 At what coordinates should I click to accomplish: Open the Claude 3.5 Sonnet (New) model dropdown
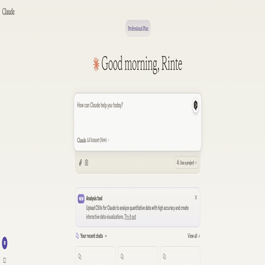coord(93,140)
